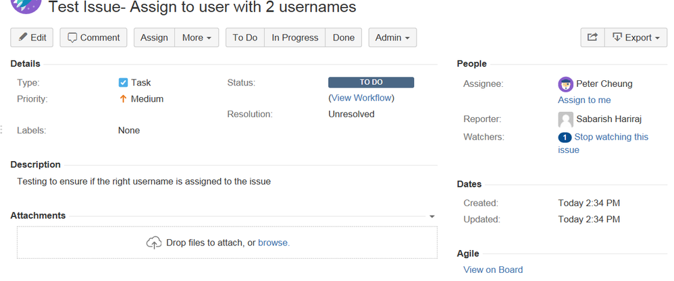Click the watchers count badge

565,137
